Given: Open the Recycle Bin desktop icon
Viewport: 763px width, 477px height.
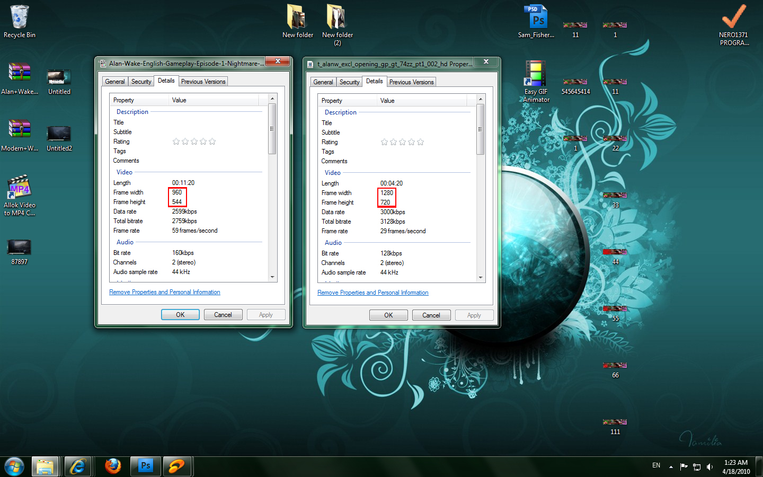Looking at the screenshot, I should click(20, 21).
